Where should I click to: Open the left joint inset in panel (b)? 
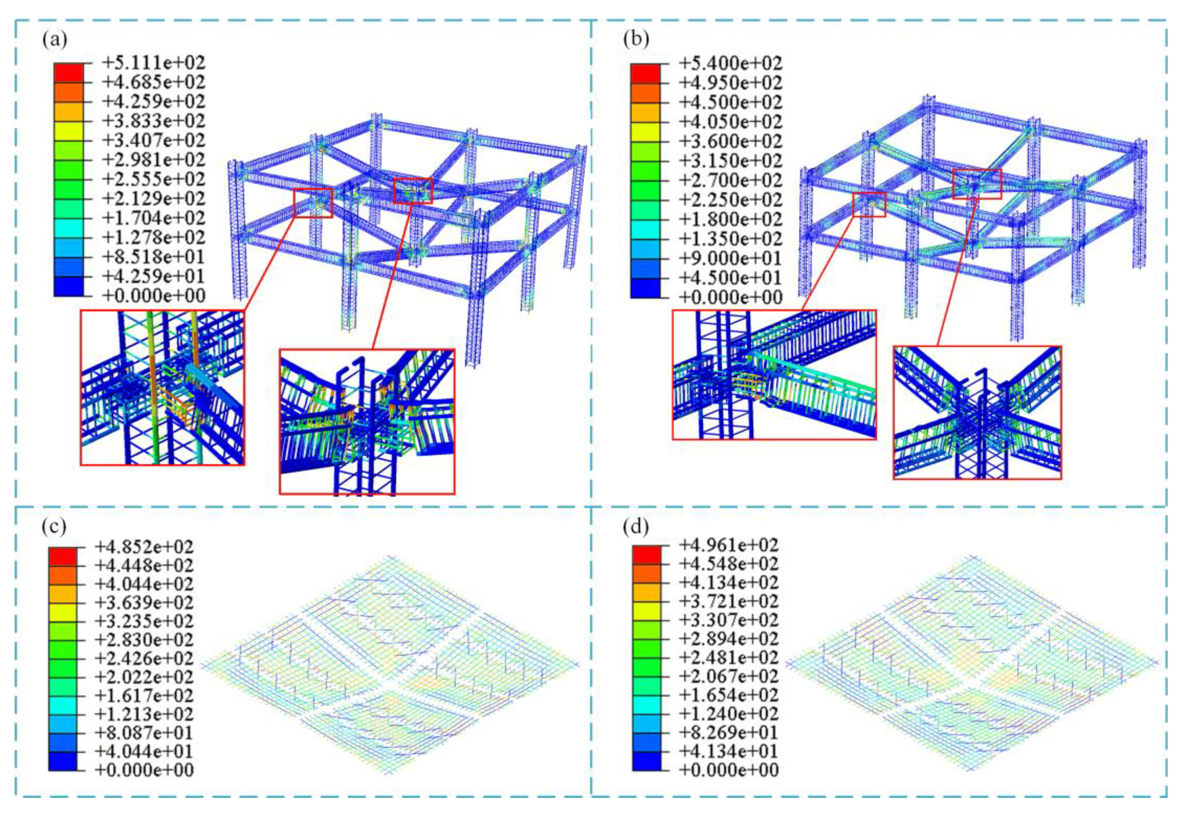coord(774,374)
